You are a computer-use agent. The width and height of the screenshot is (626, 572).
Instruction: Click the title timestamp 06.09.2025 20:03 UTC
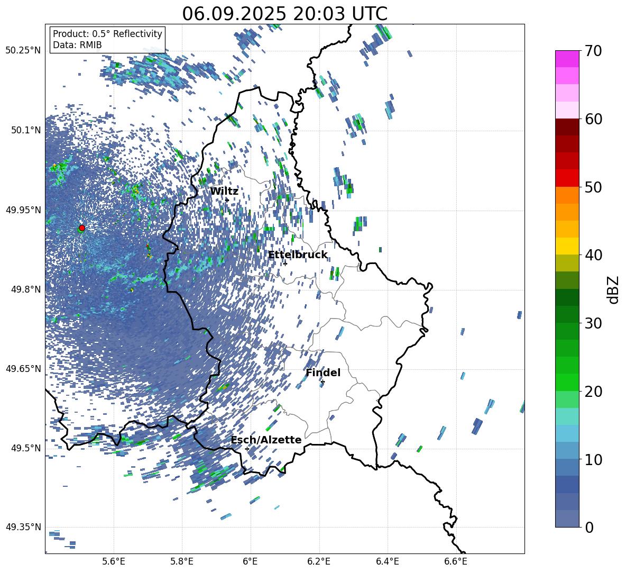point(284,14)
